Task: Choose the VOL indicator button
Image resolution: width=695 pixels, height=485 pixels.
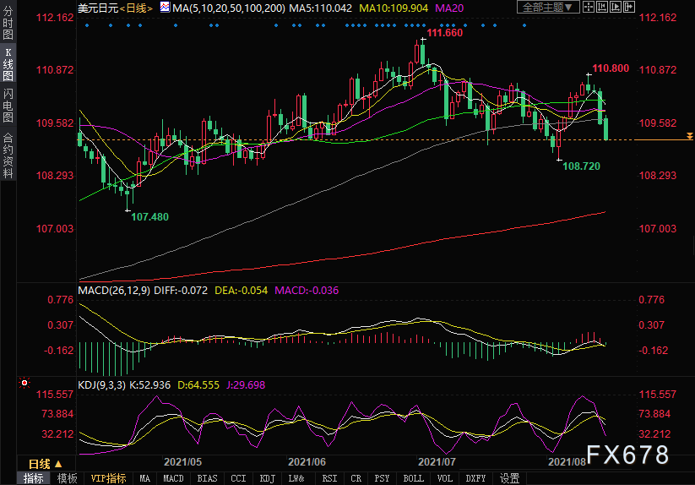Action: 445,478
